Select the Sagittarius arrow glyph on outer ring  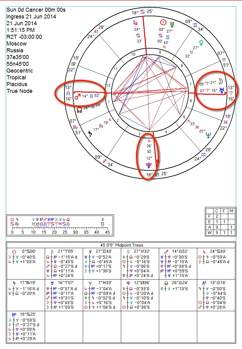105,161
